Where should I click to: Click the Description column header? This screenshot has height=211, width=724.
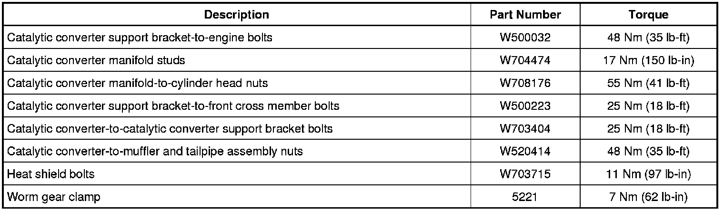pyautogui.click(x=236, y=15)
